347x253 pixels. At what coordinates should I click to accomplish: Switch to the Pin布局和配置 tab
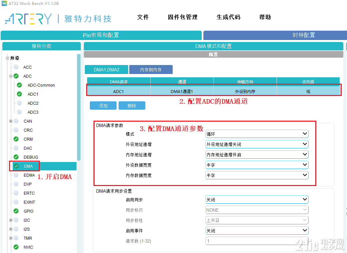point(101,35)
